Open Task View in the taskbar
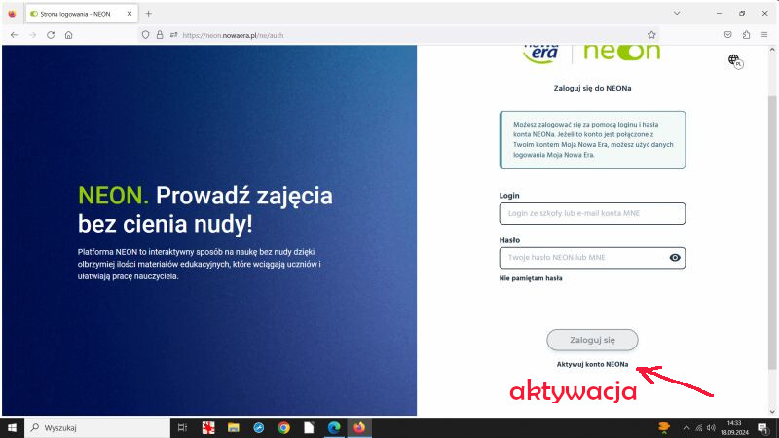779x438 pixels. (182, 427)
